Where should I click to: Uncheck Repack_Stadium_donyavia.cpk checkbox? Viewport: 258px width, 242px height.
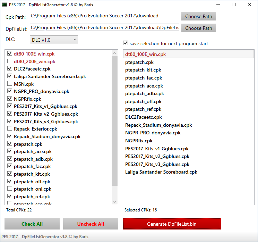(10, 136)
